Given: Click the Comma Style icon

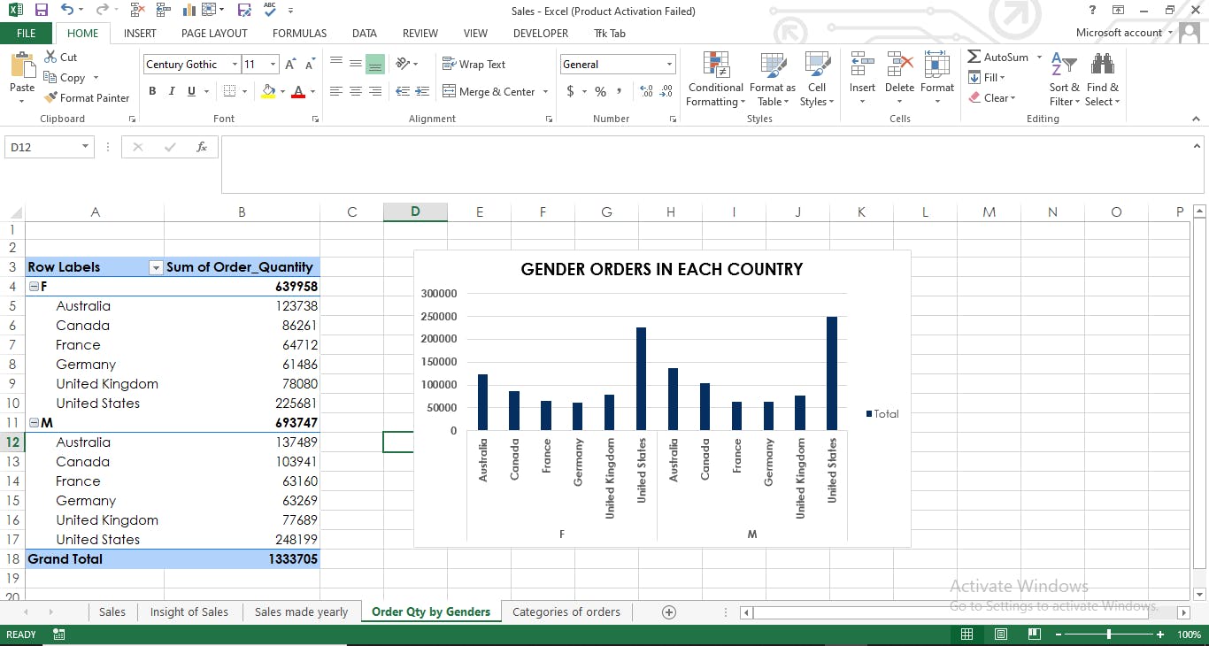Looking at the screenshot, I should click(620, 91).
